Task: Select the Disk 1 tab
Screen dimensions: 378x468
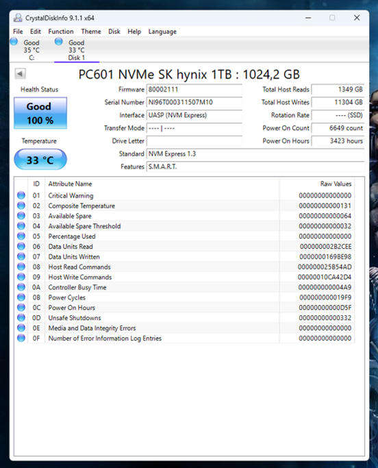Action: click(77, 50)
